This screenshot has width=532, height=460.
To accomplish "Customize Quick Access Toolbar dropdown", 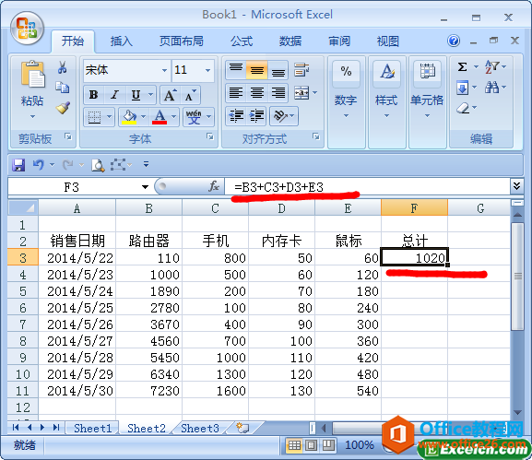I will [x=147, y=164].
